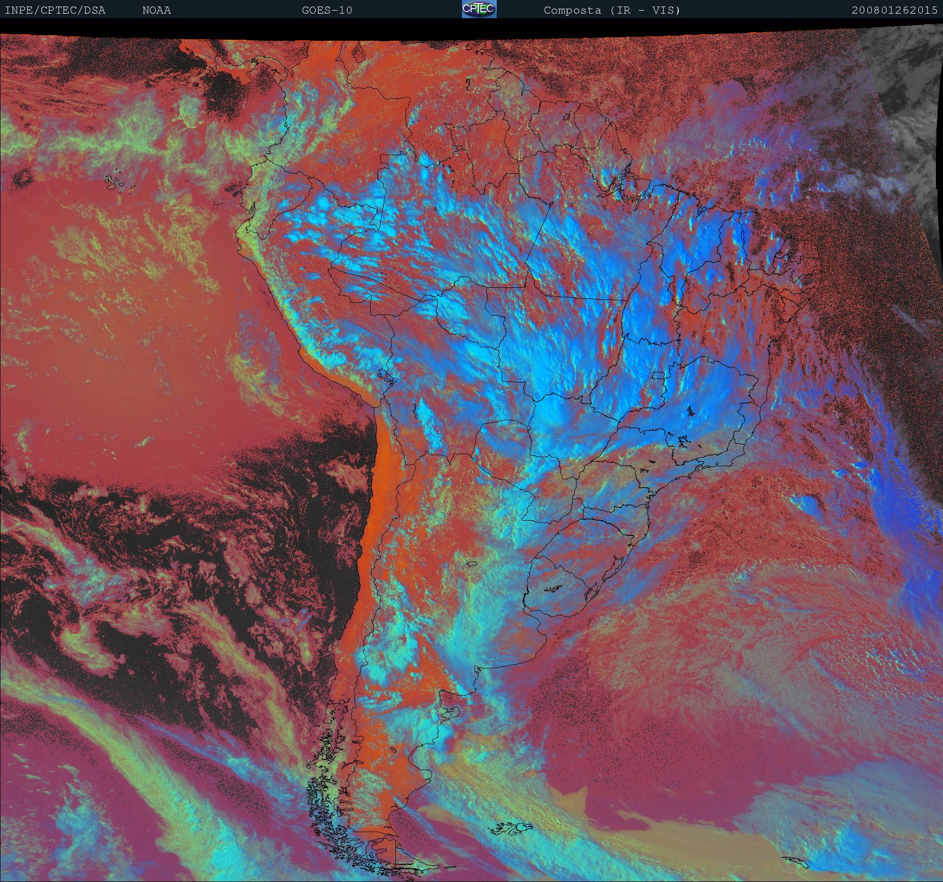Select the GOES-10 satellite label
The height and width of the screenshot is (882, 943).
point(327,11)
